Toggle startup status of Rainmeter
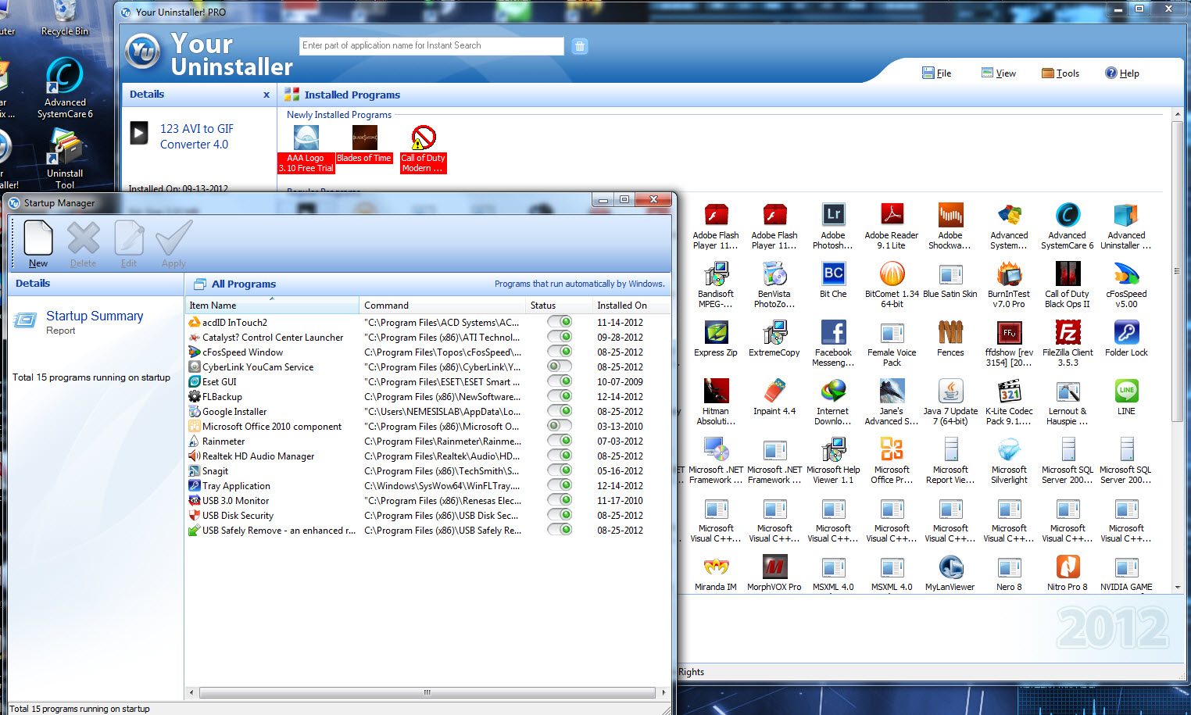1191x715 pixels. [560, 441]
